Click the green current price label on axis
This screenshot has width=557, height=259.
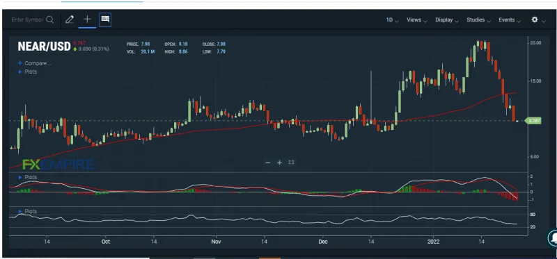[534, 121]
